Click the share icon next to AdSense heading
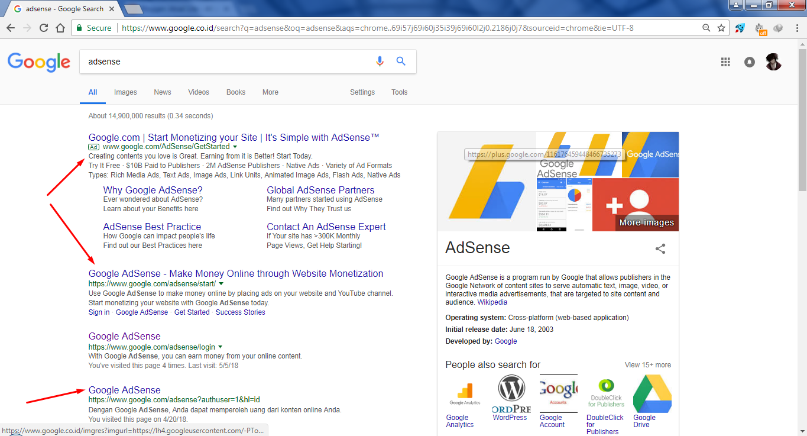Viewport: 807px width, 436px height. pyautogui.click(x=660, y=249)
